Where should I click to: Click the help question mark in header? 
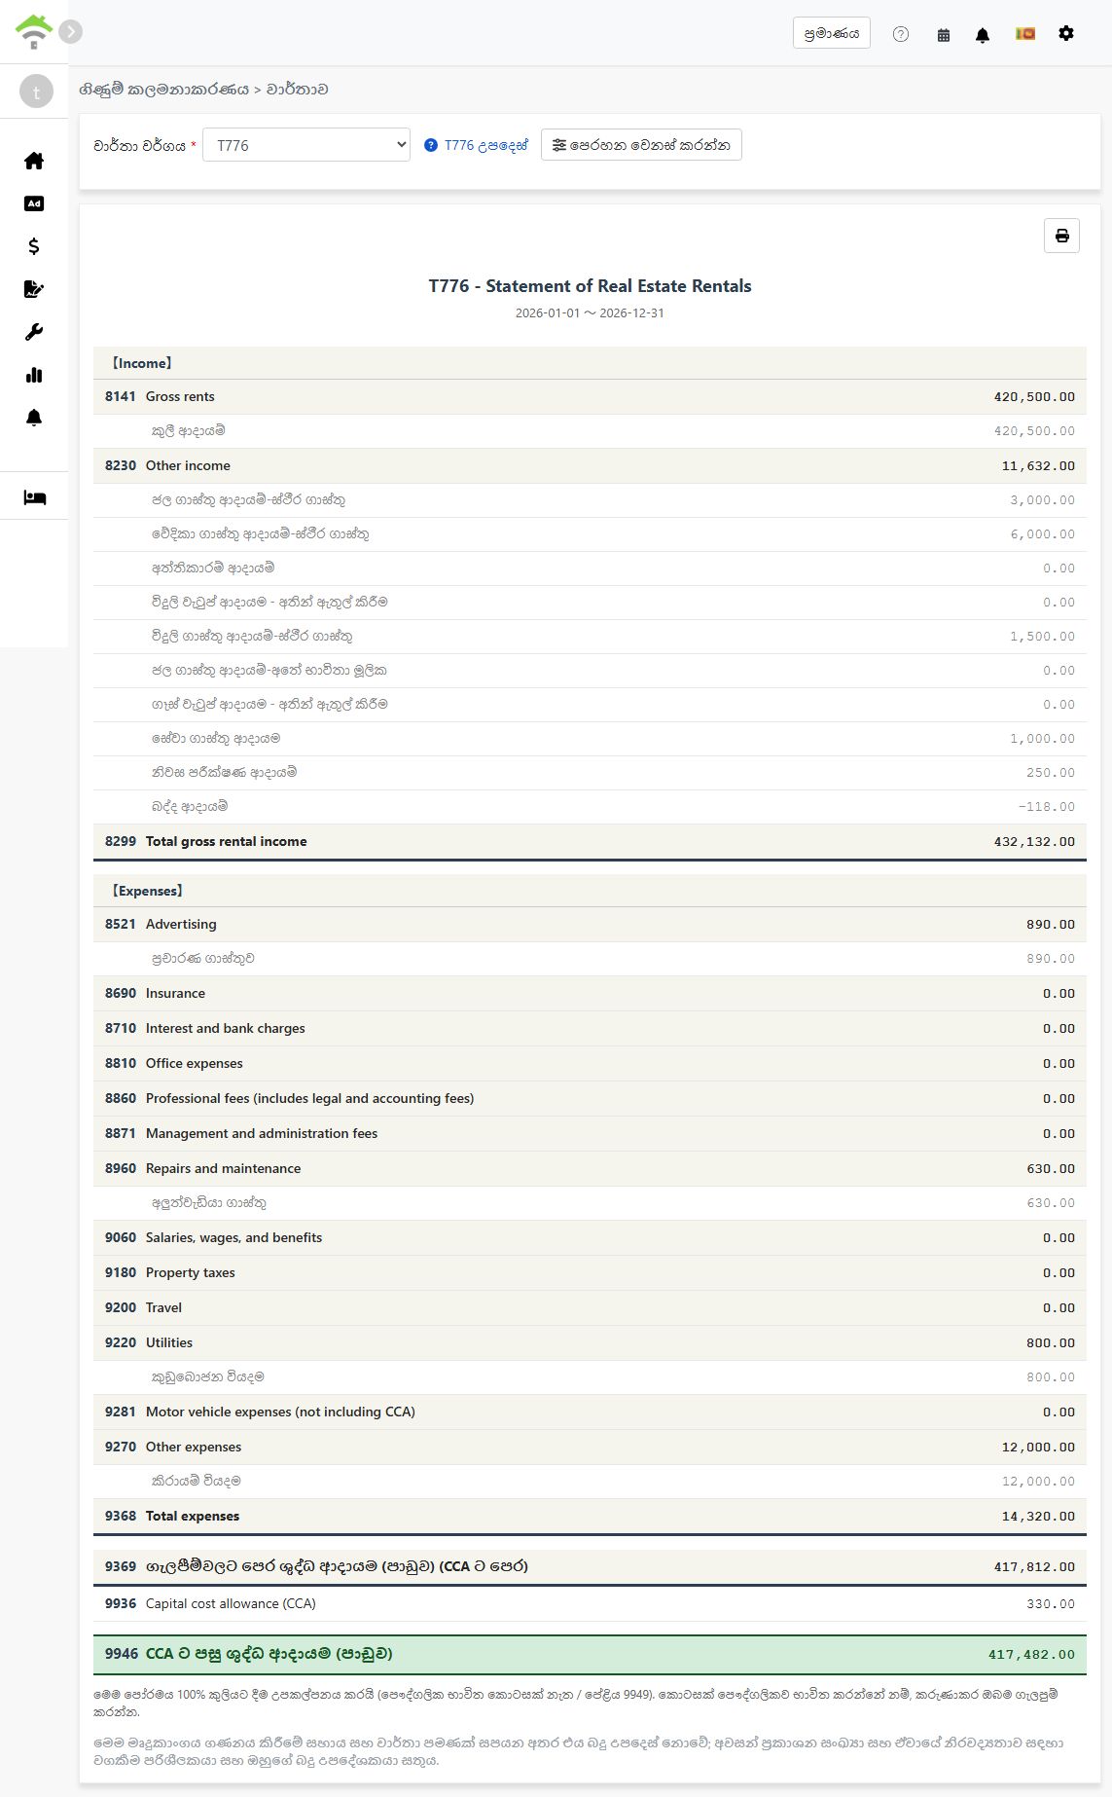[901, 34]
